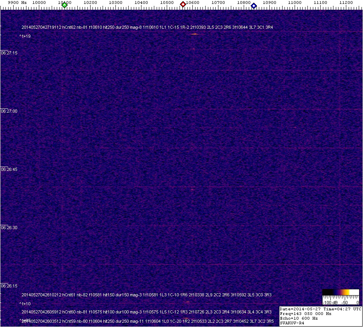Pick the 06:26:30 time marker
The image size is (363, 327).
pyautogui.click(x=9, y=228)
